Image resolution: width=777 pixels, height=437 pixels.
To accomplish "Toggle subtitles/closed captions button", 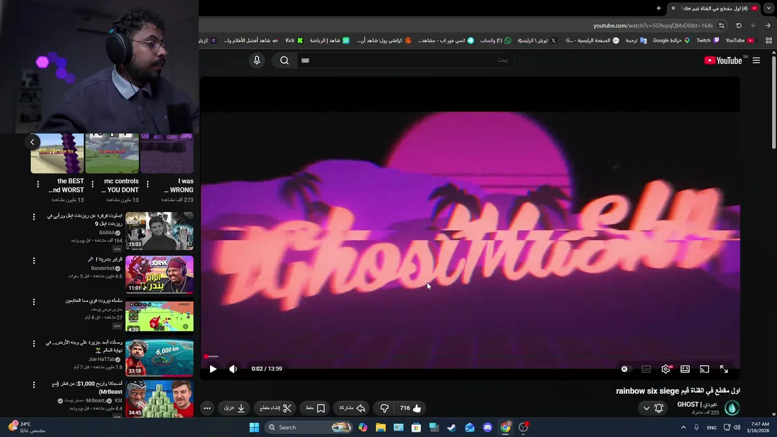I will (x=646, y=369).
